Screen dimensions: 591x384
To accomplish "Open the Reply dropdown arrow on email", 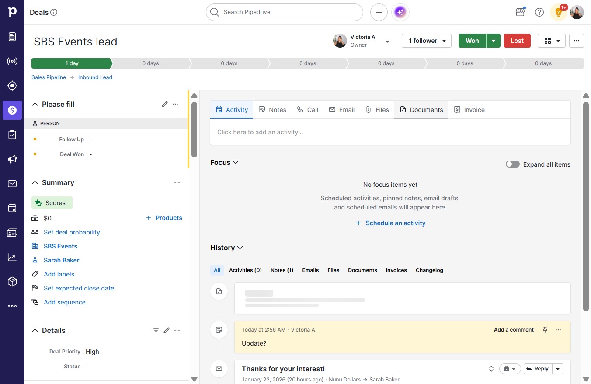I will point(558,369).
